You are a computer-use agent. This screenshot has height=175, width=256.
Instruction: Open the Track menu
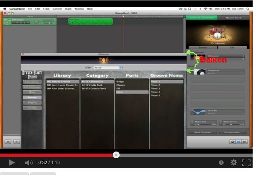pyautogui.click(x=46, y=9)
